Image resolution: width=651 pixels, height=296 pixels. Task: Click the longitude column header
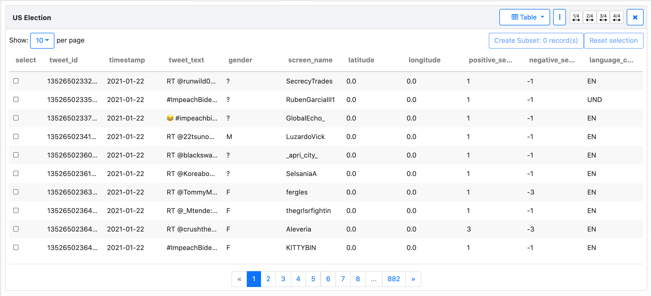(424, 60)
